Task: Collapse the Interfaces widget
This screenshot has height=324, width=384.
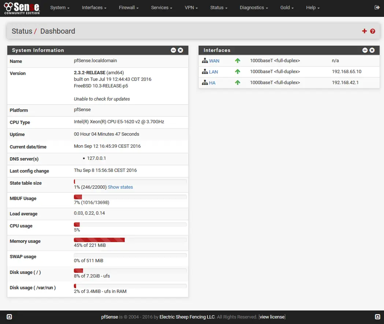Action: pos(365,50)
